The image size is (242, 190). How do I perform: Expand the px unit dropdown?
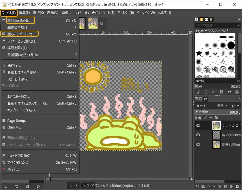point(73,185)
